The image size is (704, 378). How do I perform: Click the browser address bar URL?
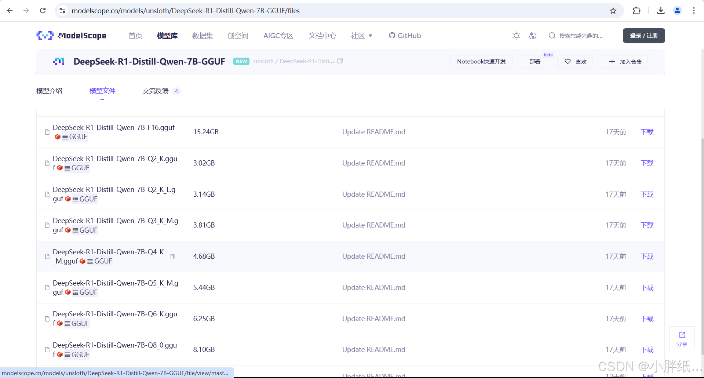[x=186, y=11]
